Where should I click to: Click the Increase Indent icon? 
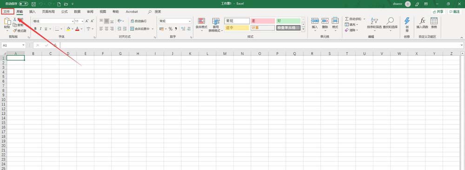tap(125, 29)
